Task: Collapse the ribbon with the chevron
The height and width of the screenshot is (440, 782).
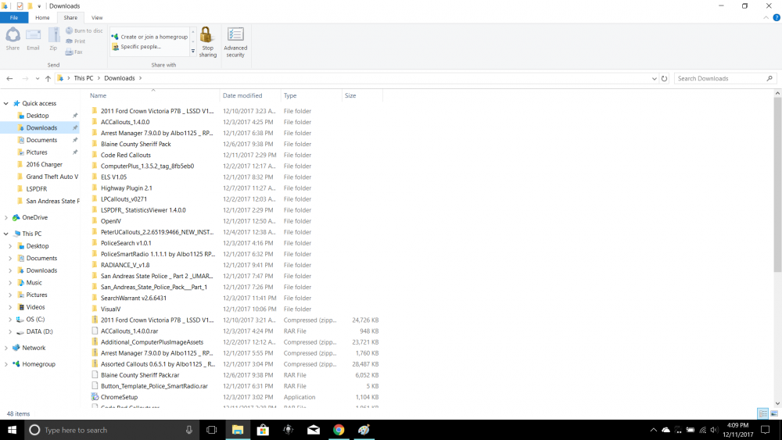Action: [766, 17]
